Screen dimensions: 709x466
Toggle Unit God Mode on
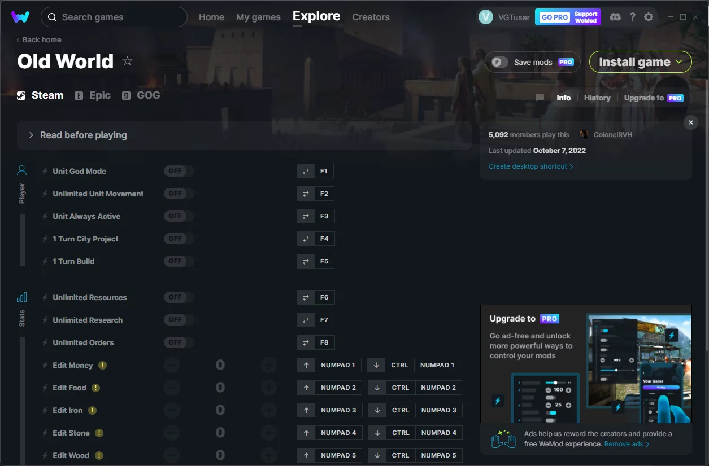(x=179, y=171)
